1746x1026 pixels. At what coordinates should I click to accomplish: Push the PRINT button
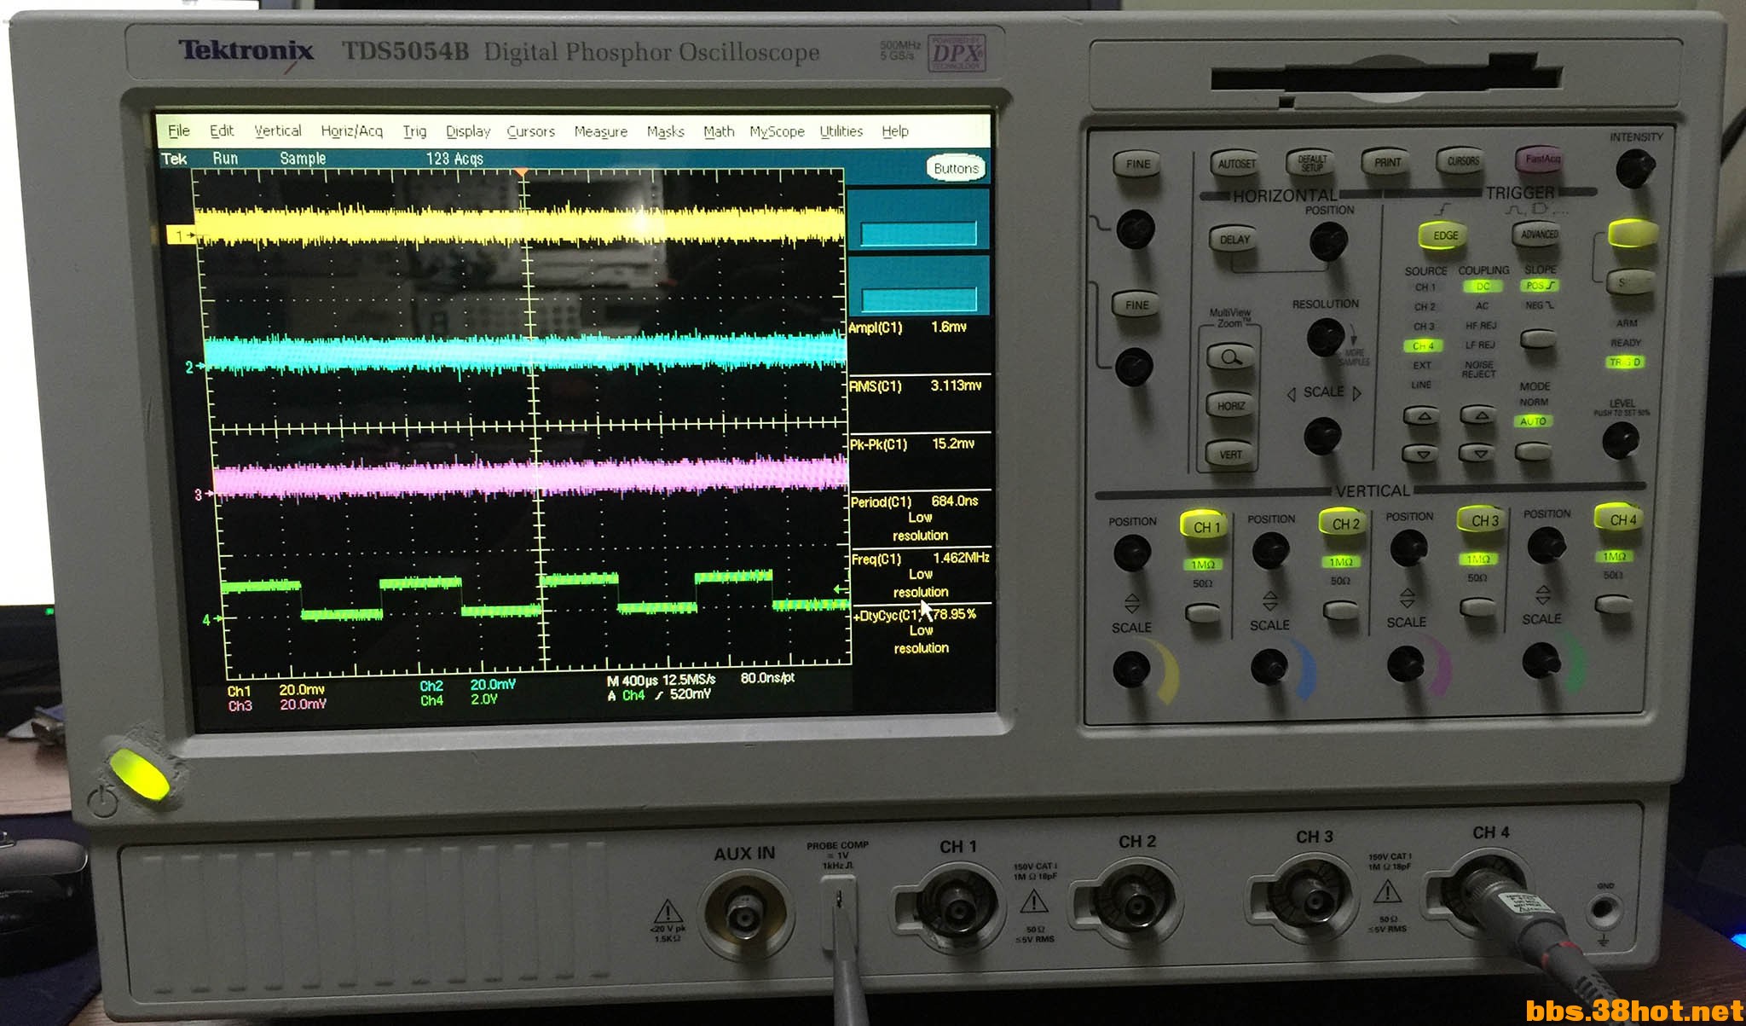(x=1387, y=161)
